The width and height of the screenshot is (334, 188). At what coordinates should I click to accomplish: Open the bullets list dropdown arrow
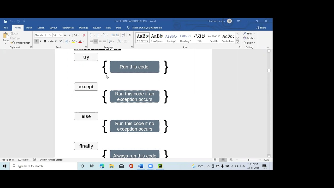(94, 35)
